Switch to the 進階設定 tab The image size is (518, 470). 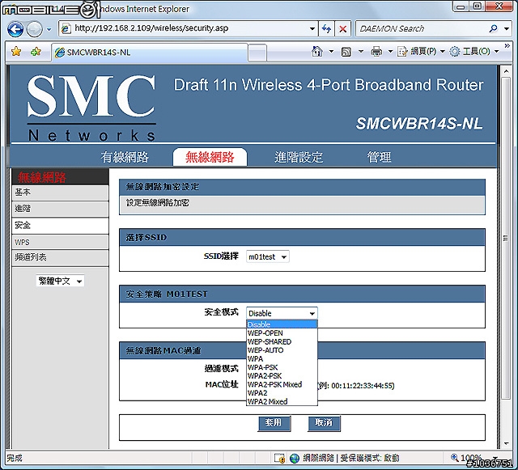tap(299, 157)
